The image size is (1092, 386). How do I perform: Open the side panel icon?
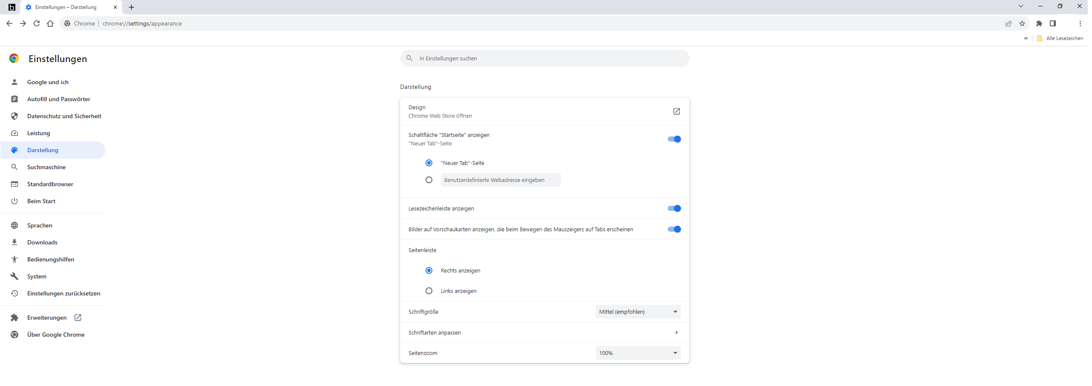click(1053, 23)
